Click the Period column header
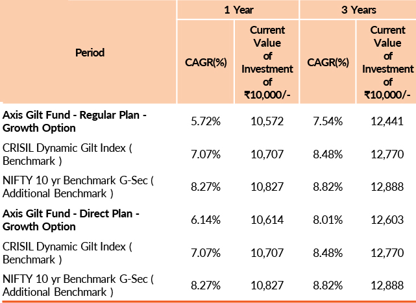416x303 pixels. point(89,52)
